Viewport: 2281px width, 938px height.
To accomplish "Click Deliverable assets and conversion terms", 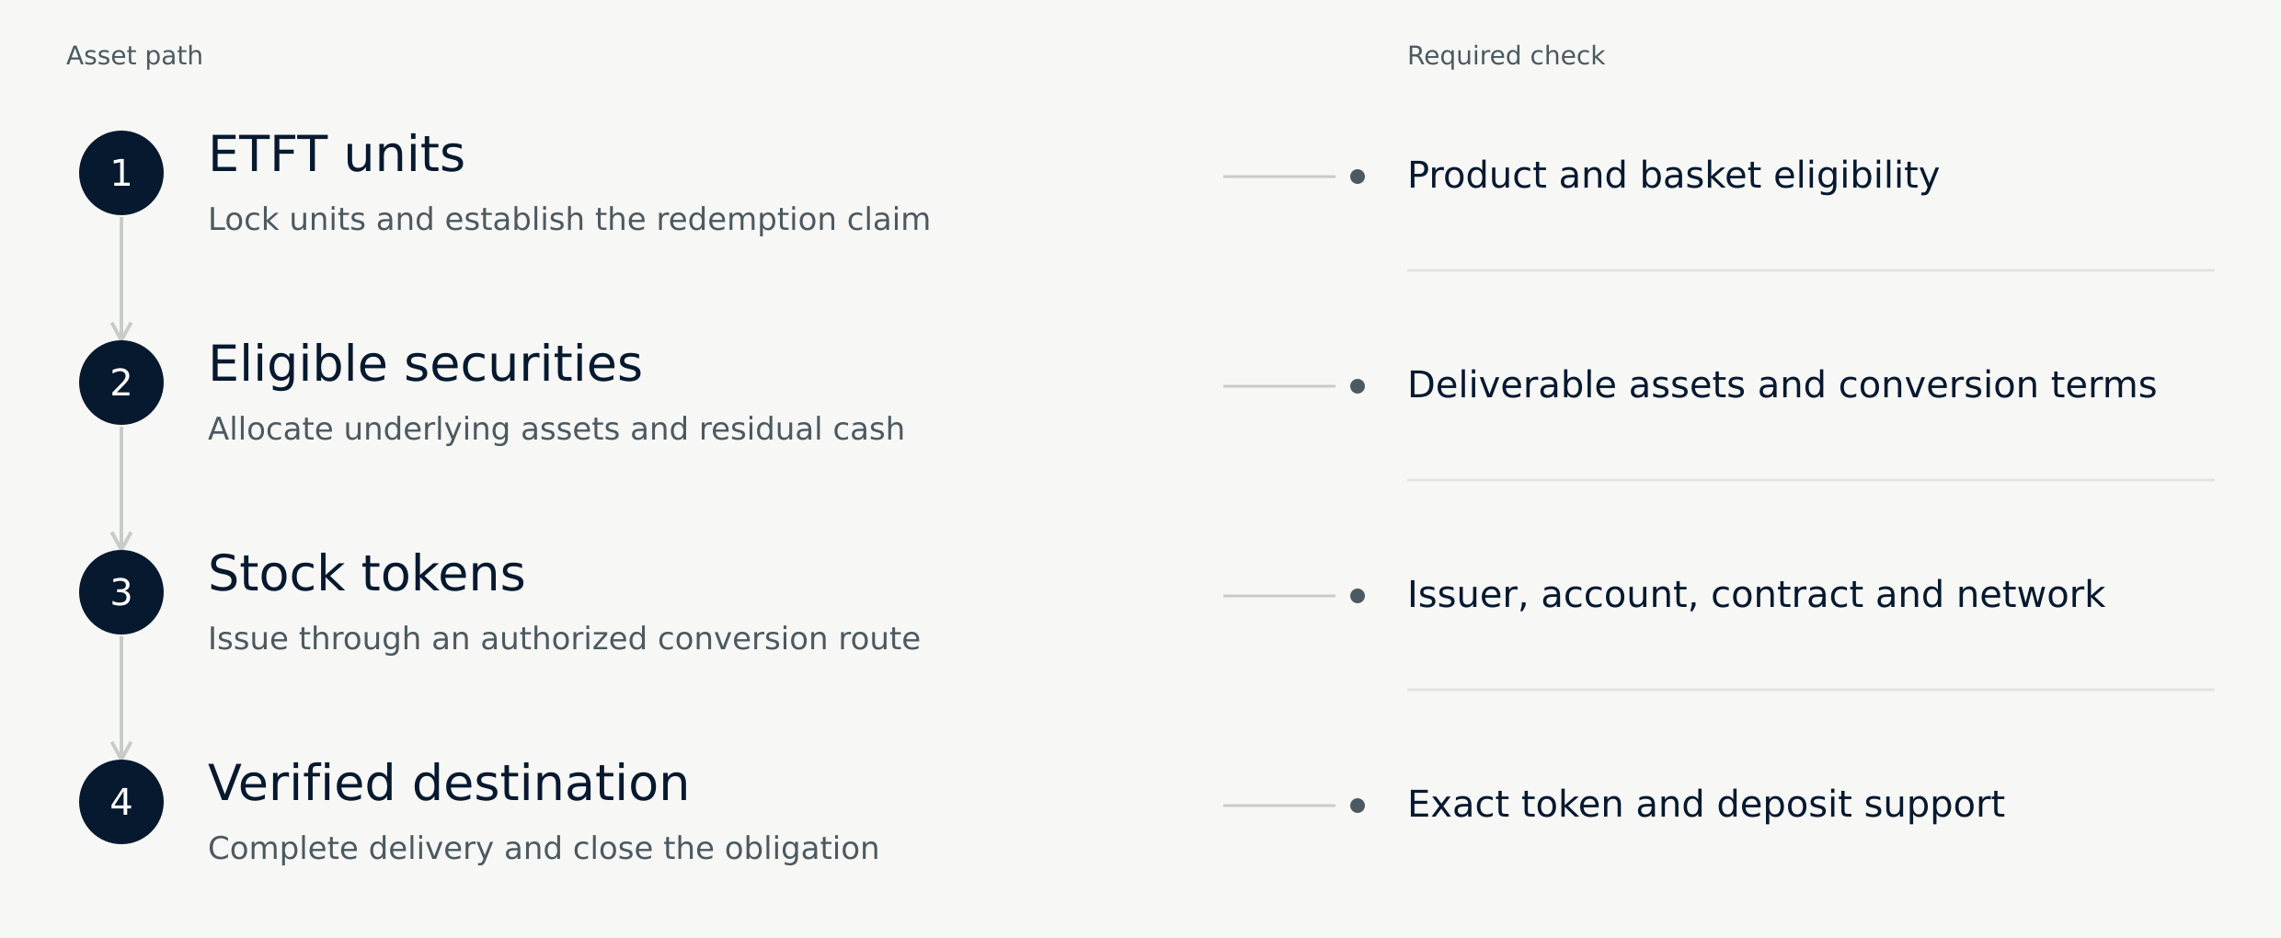I will point(1782,385).
